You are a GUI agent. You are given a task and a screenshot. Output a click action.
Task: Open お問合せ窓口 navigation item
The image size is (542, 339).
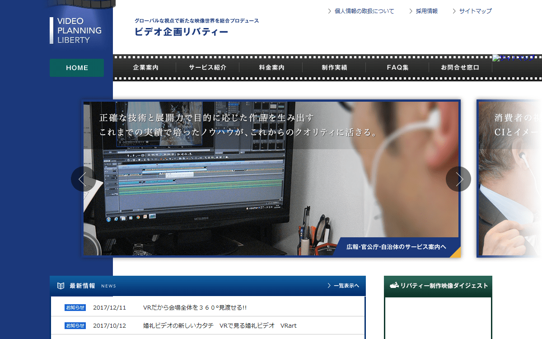460,68
